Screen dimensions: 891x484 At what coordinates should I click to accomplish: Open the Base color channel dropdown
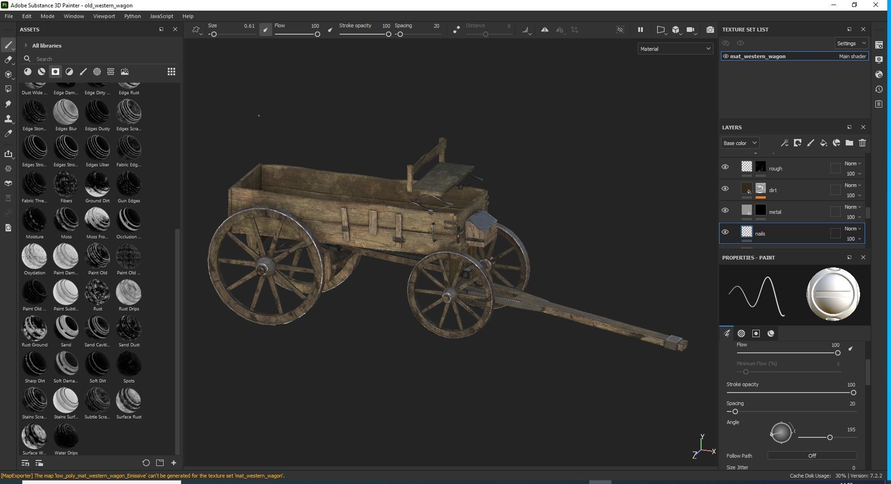740,143
